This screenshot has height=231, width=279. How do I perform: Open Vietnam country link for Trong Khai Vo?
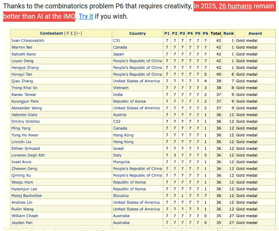click(x=120, y=88)
